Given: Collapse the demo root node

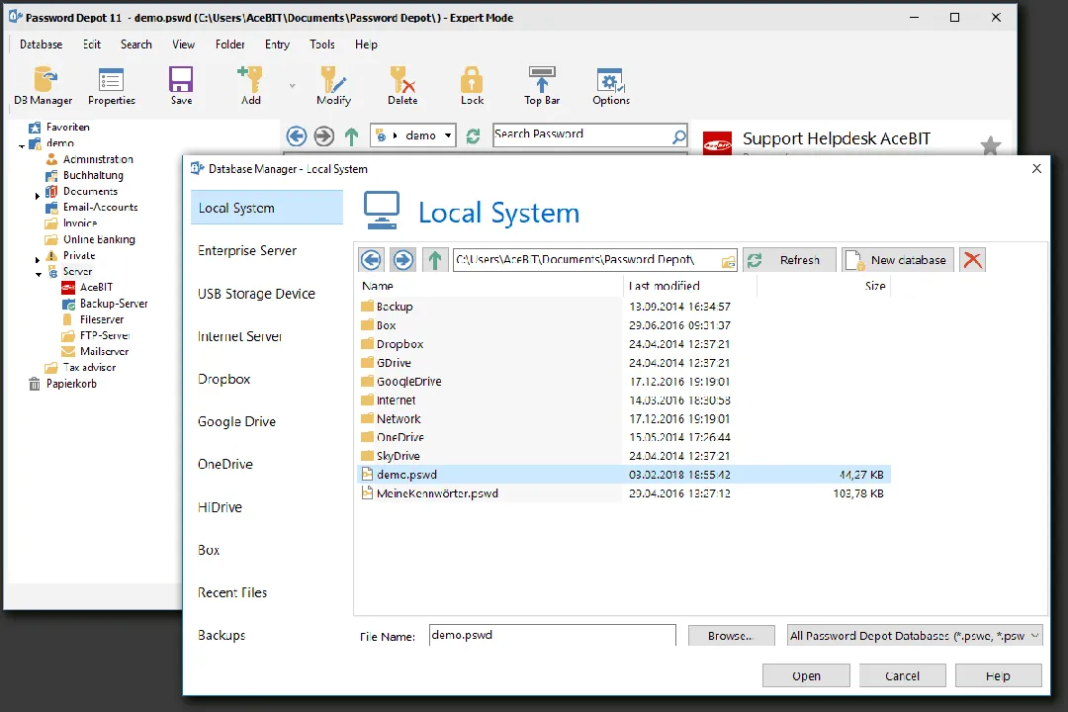Looking at the screenshot, I should (22, 145).
